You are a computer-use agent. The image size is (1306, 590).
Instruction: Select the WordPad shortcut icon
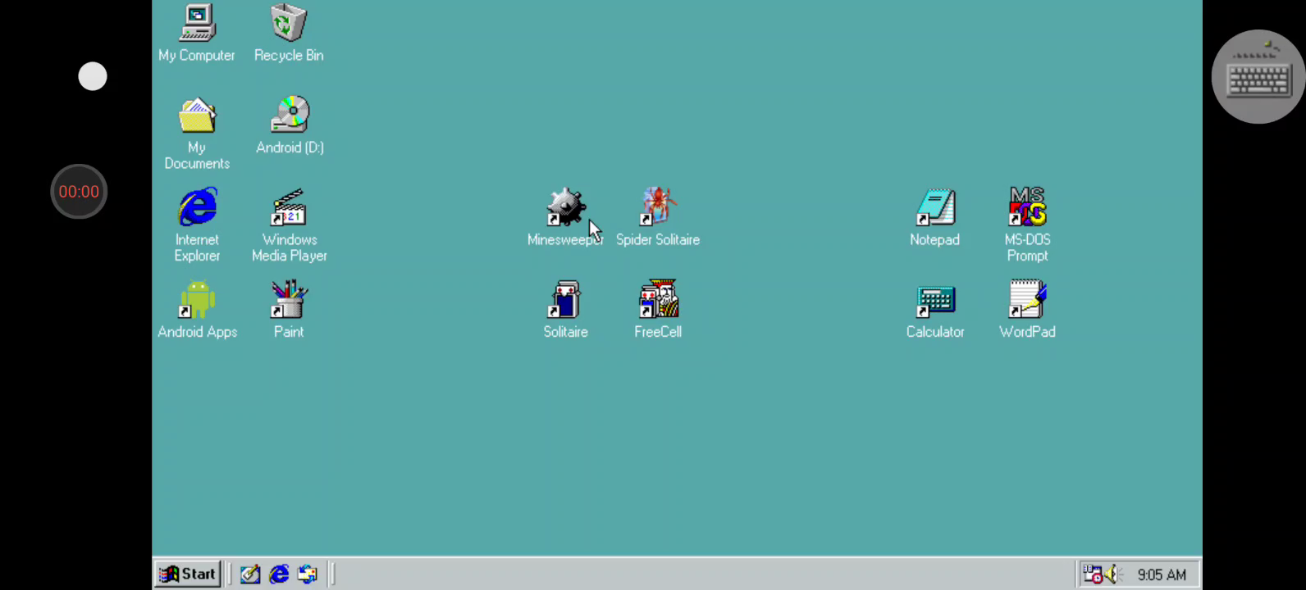tap(1027, 300)
